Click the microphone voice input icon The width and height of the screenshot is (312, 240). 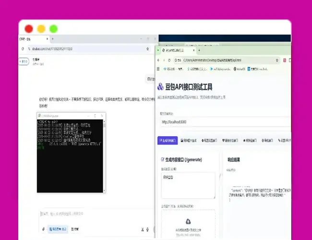[x=147, y=229]
